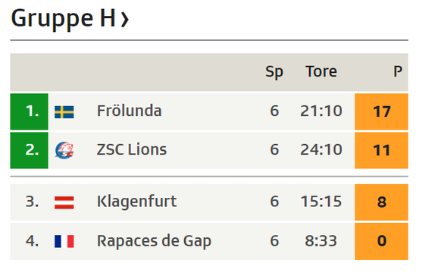Click the orange 8 points cell for Klagenfurt
This screenshot has height=279, width=441.
[381, 202]
